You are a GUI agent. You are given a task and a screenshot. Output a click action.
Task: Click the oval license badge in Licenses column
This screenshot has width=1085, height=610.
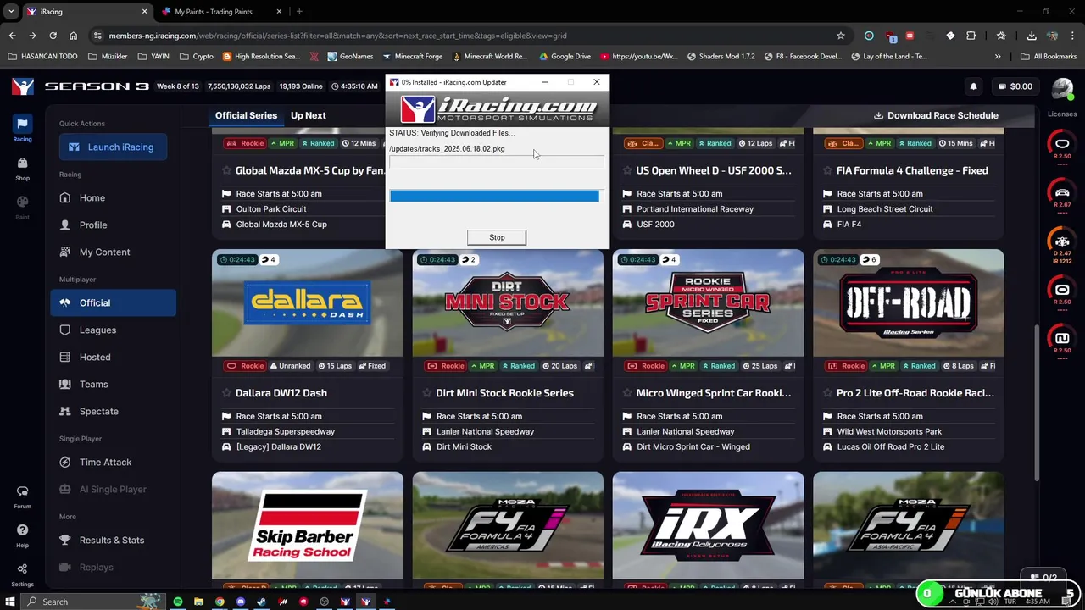point(1062,143)
